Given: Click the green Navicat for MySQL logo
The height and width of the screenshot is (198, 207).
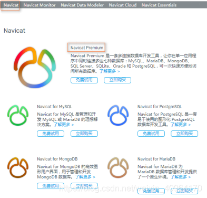Looking at the screenshot, I should (x=18, y=115).
